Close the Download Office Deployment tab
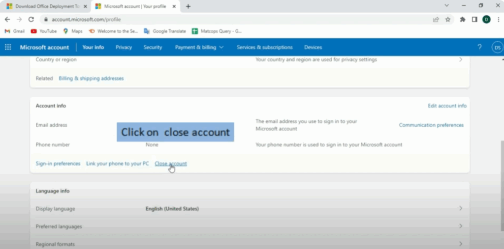Image resolution: width=504 pixels, height=249 pixels. 86,6
